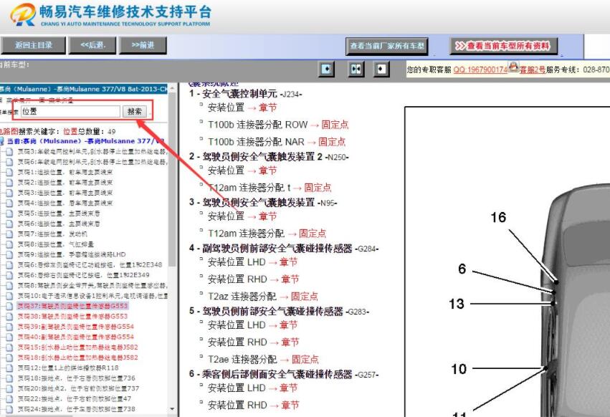Open 页码10:电子通讯信息设备1控制单元 item
The width and height of the screenshot is (610, 417).
tap(92, 296)
